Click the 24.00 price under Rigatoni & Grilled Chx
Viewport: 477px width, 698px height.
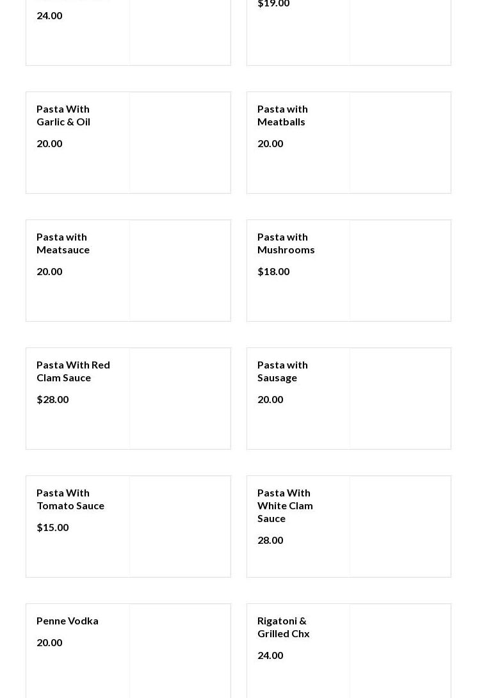pos(270,655)
